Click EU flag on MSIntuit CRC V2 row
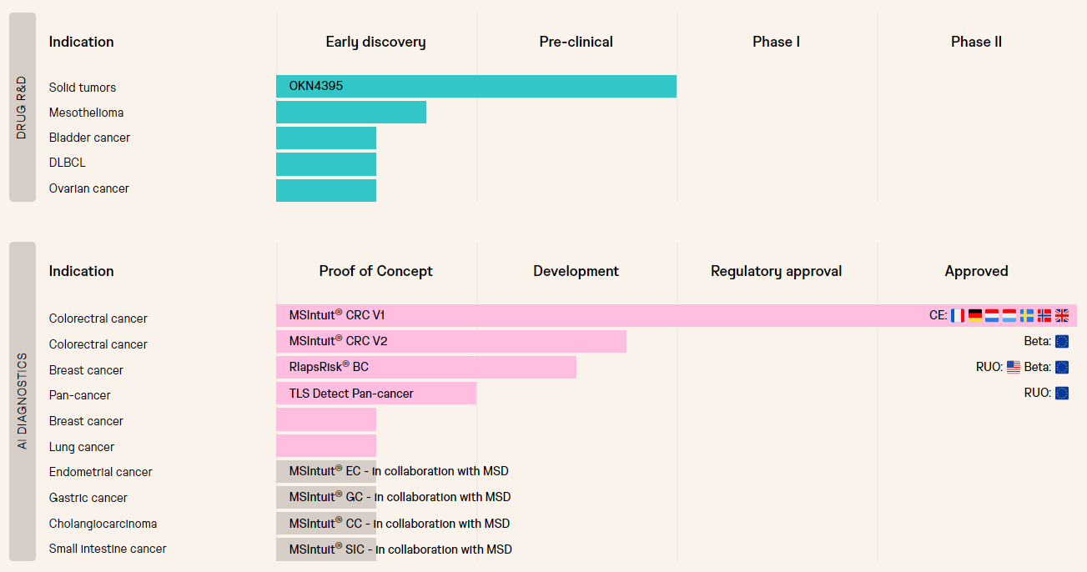 [x=1062, y=341]
